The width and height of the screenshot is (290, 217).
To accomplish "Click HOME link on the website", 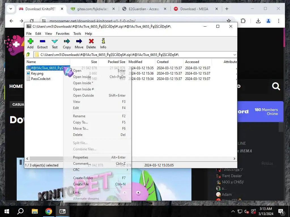I will [x=16, y=86].
